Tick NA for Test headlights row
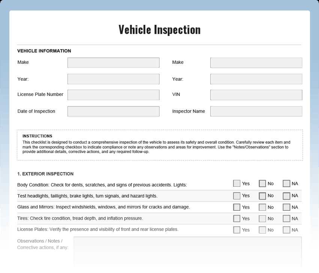 click(x=286, y=196)
